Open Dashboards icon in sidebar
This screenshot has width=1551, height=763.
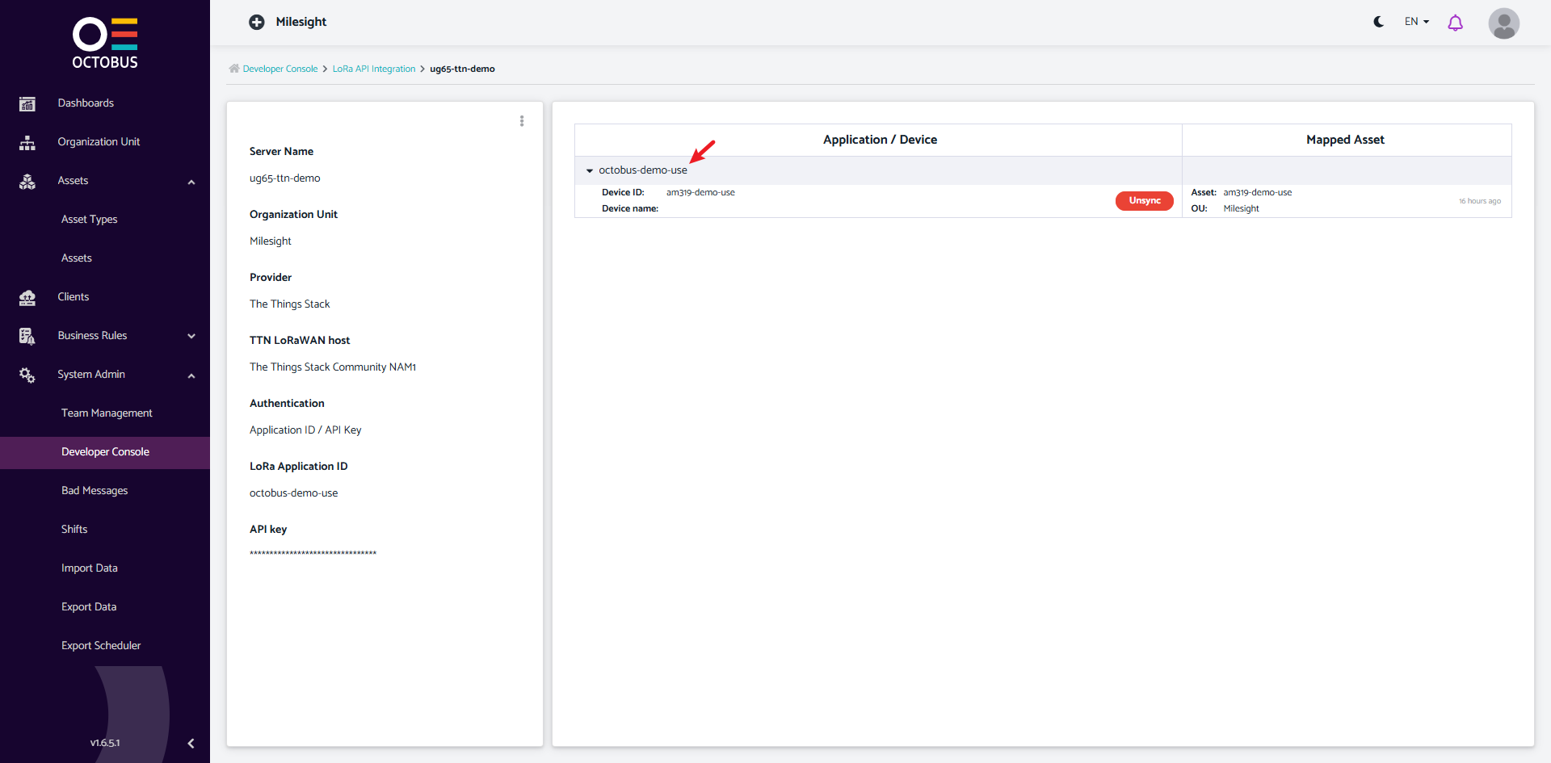click(27, 103)
